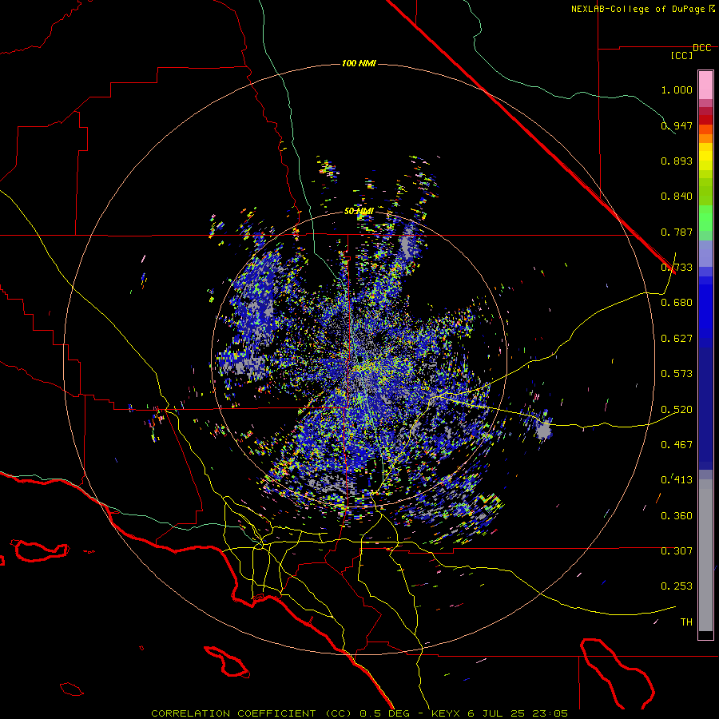Click the 0.627 legend value
Viewport: 719px width, 719px height.
coord(677,339)
